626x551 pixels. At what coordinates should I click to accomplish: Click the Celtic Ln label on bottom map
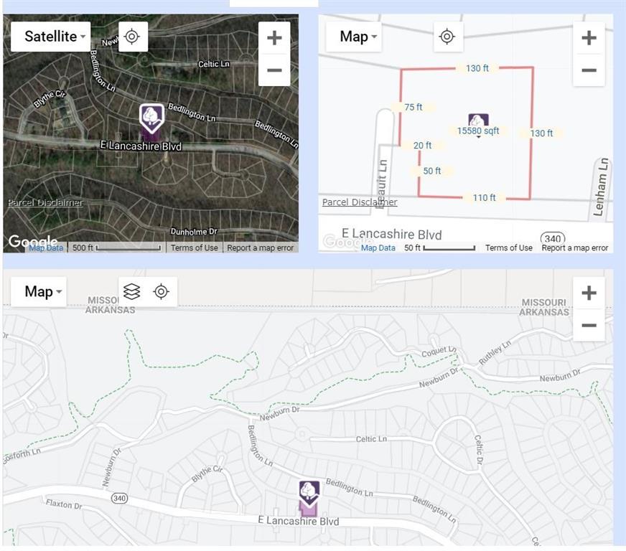[x=371, y=439]
